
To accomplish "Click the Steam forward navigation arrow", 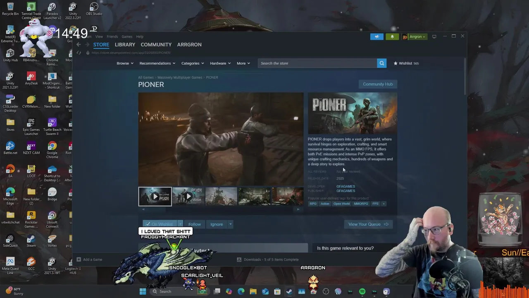I will click(87, 45).
